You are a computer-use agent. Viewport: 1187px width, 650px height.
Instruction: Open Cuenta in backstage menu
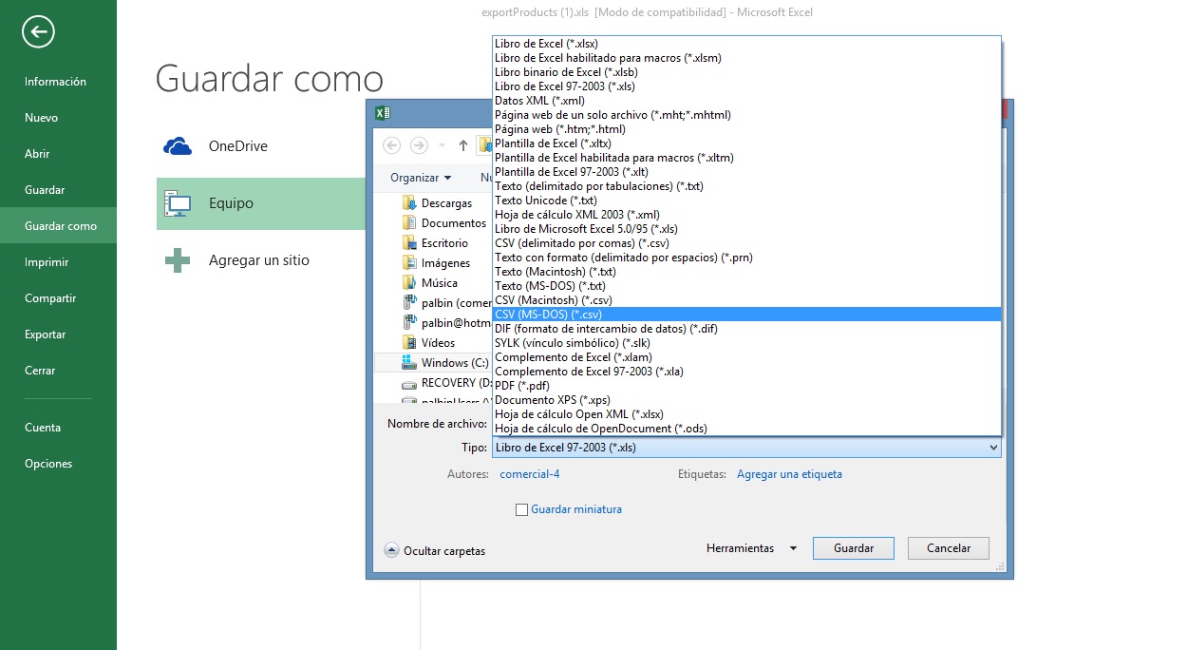58,428
